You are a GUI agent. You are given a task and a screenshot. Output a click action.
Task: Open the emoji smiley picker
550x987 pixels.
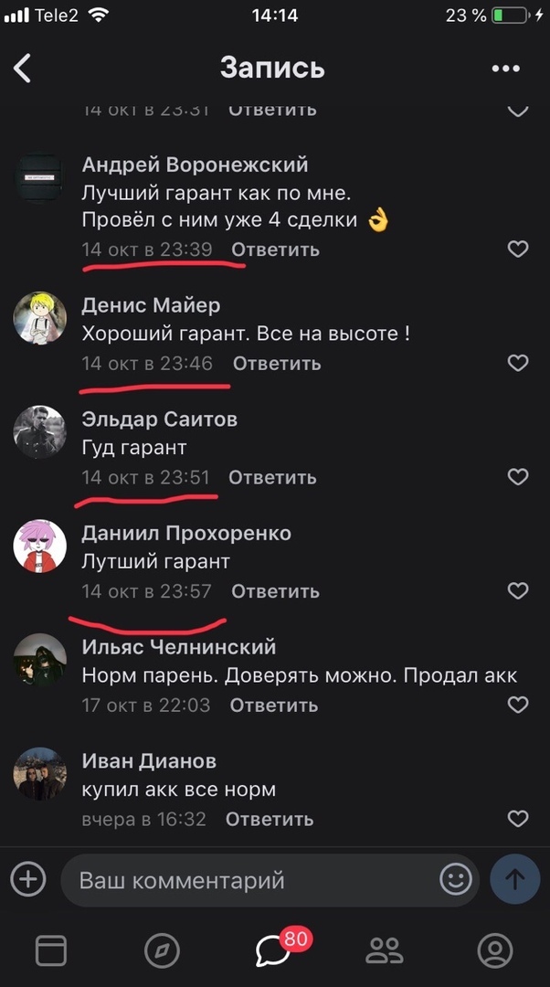[456, 879]
